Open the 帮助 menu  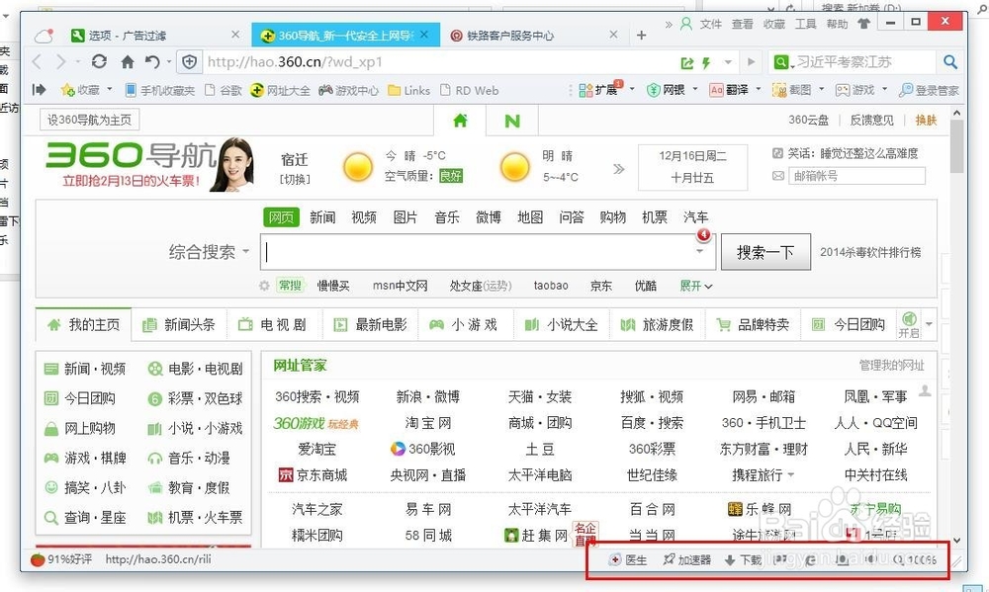click(837, 24)
